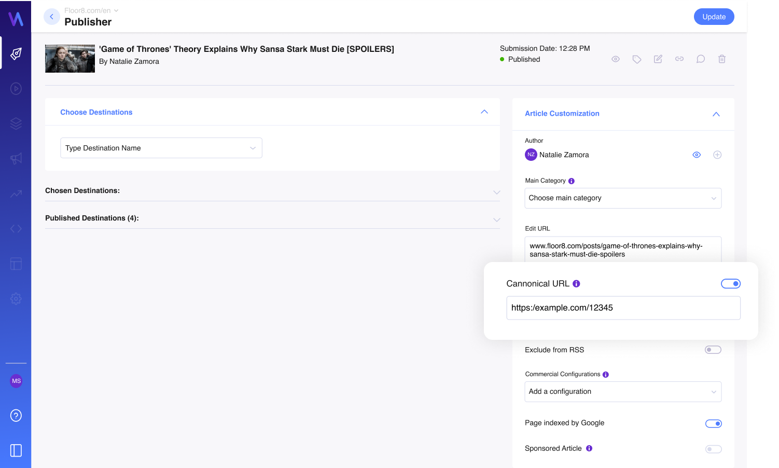Click the Submission Date: 12:28 PM text

click(545, 48)
